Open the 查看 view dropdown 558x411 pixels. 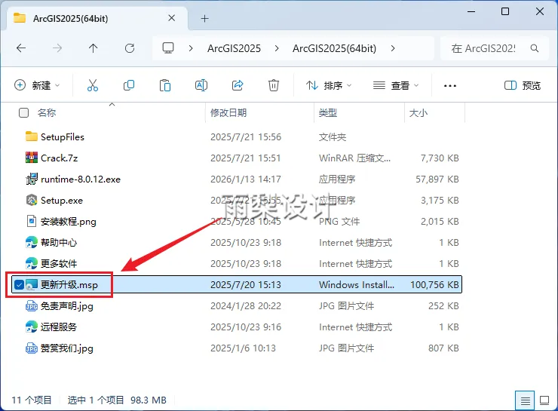pos(396,85)
